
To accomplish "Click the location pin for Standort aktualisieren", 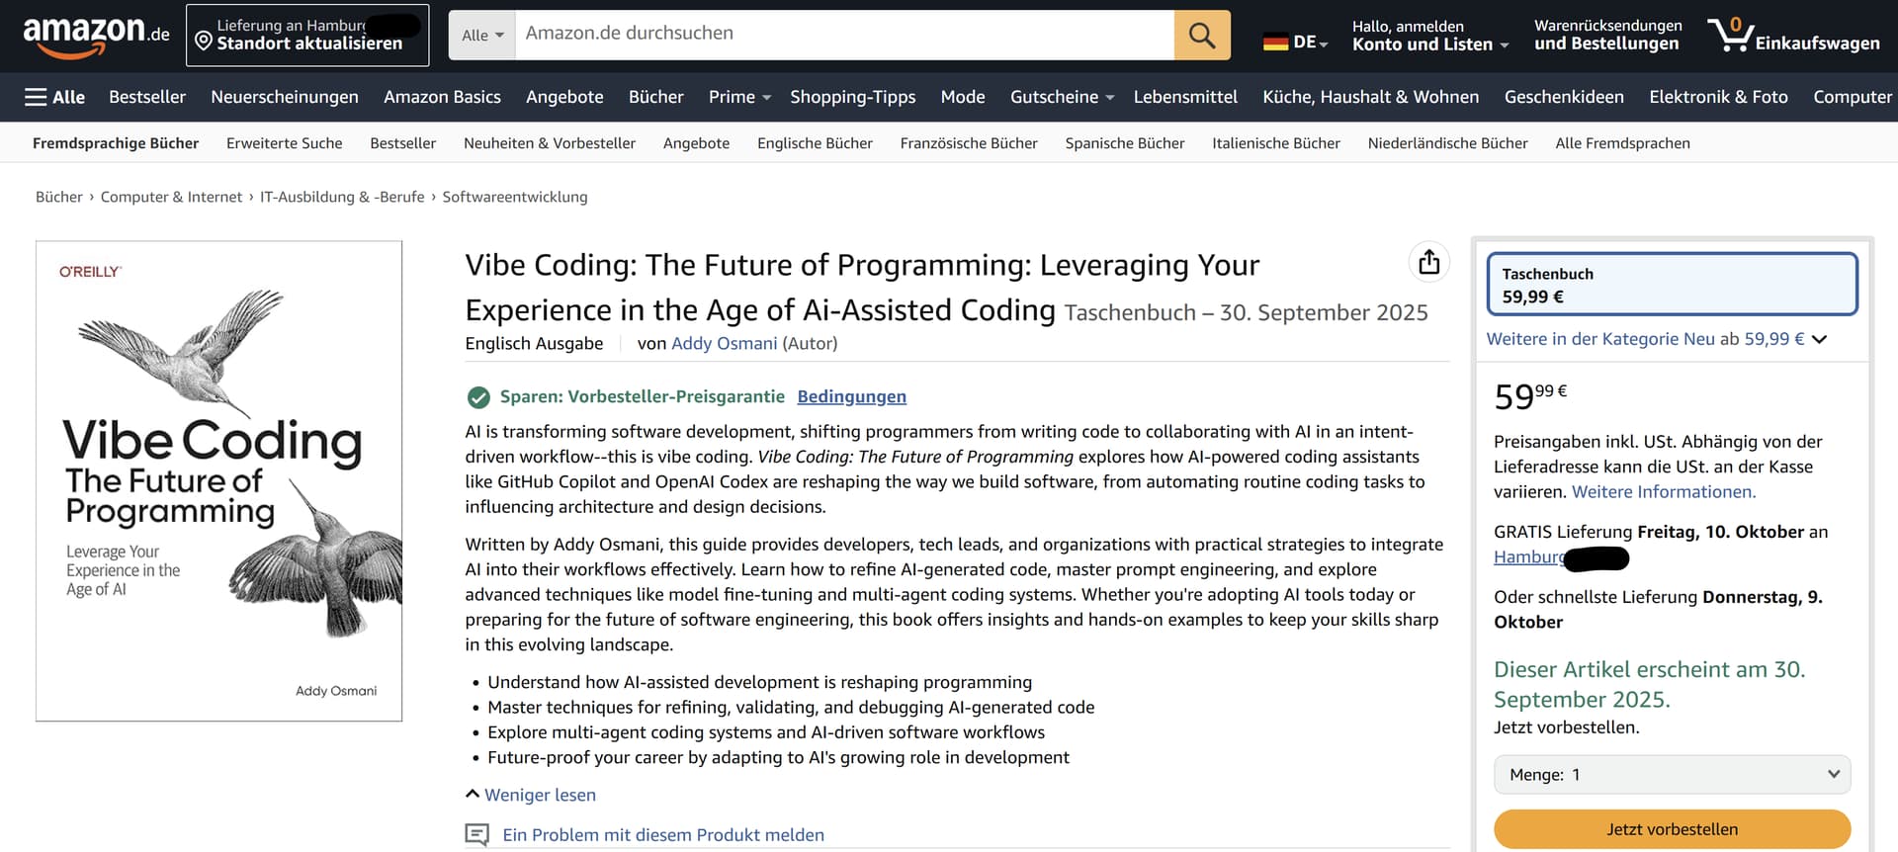I will coord(204,42).
